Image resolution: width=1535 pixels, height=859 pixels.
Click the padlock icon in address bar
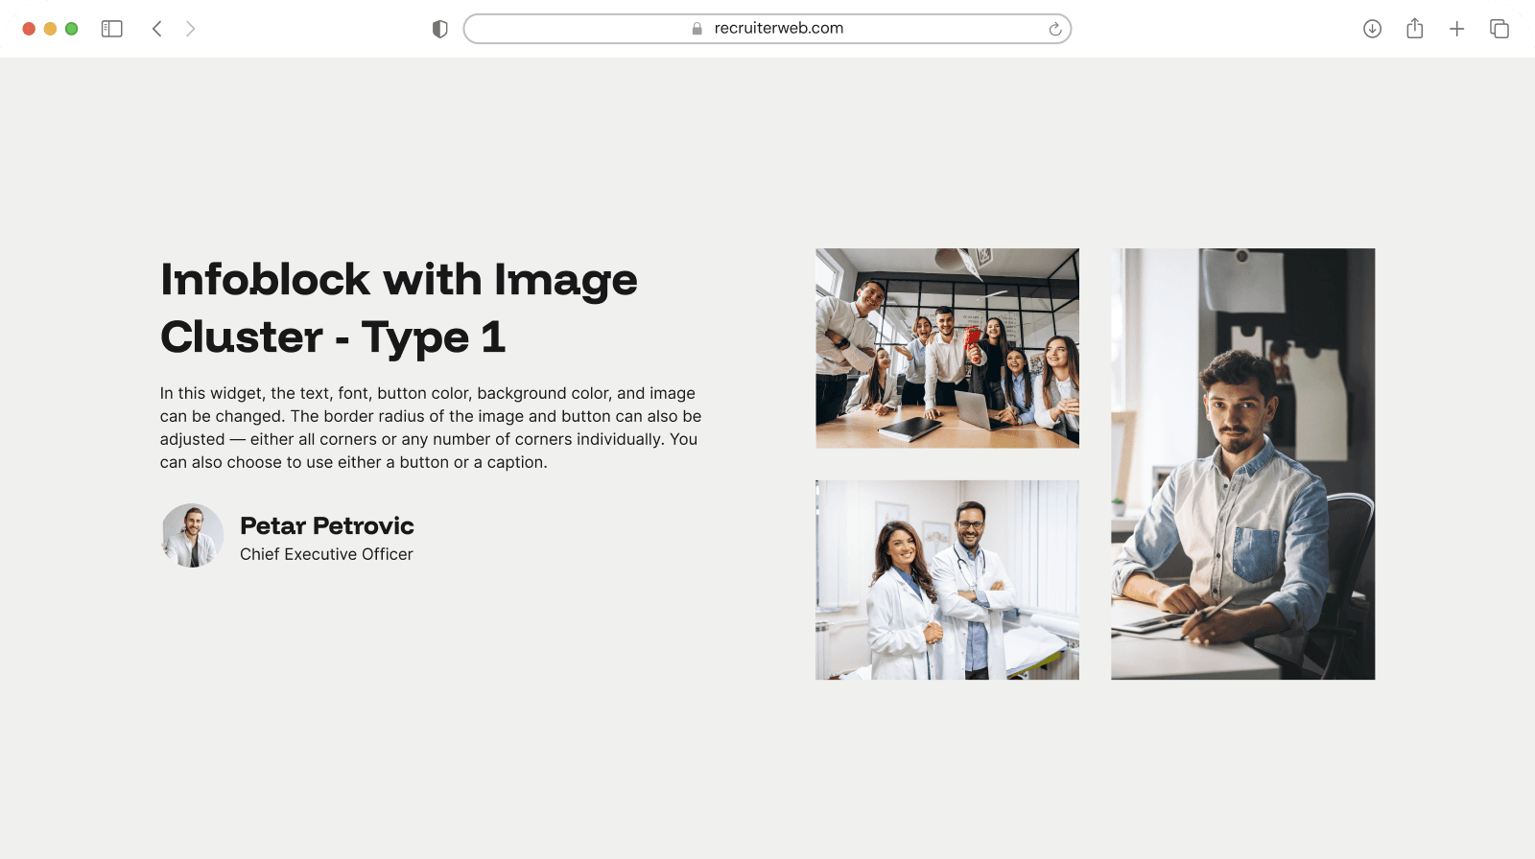(x=697, y=29)
